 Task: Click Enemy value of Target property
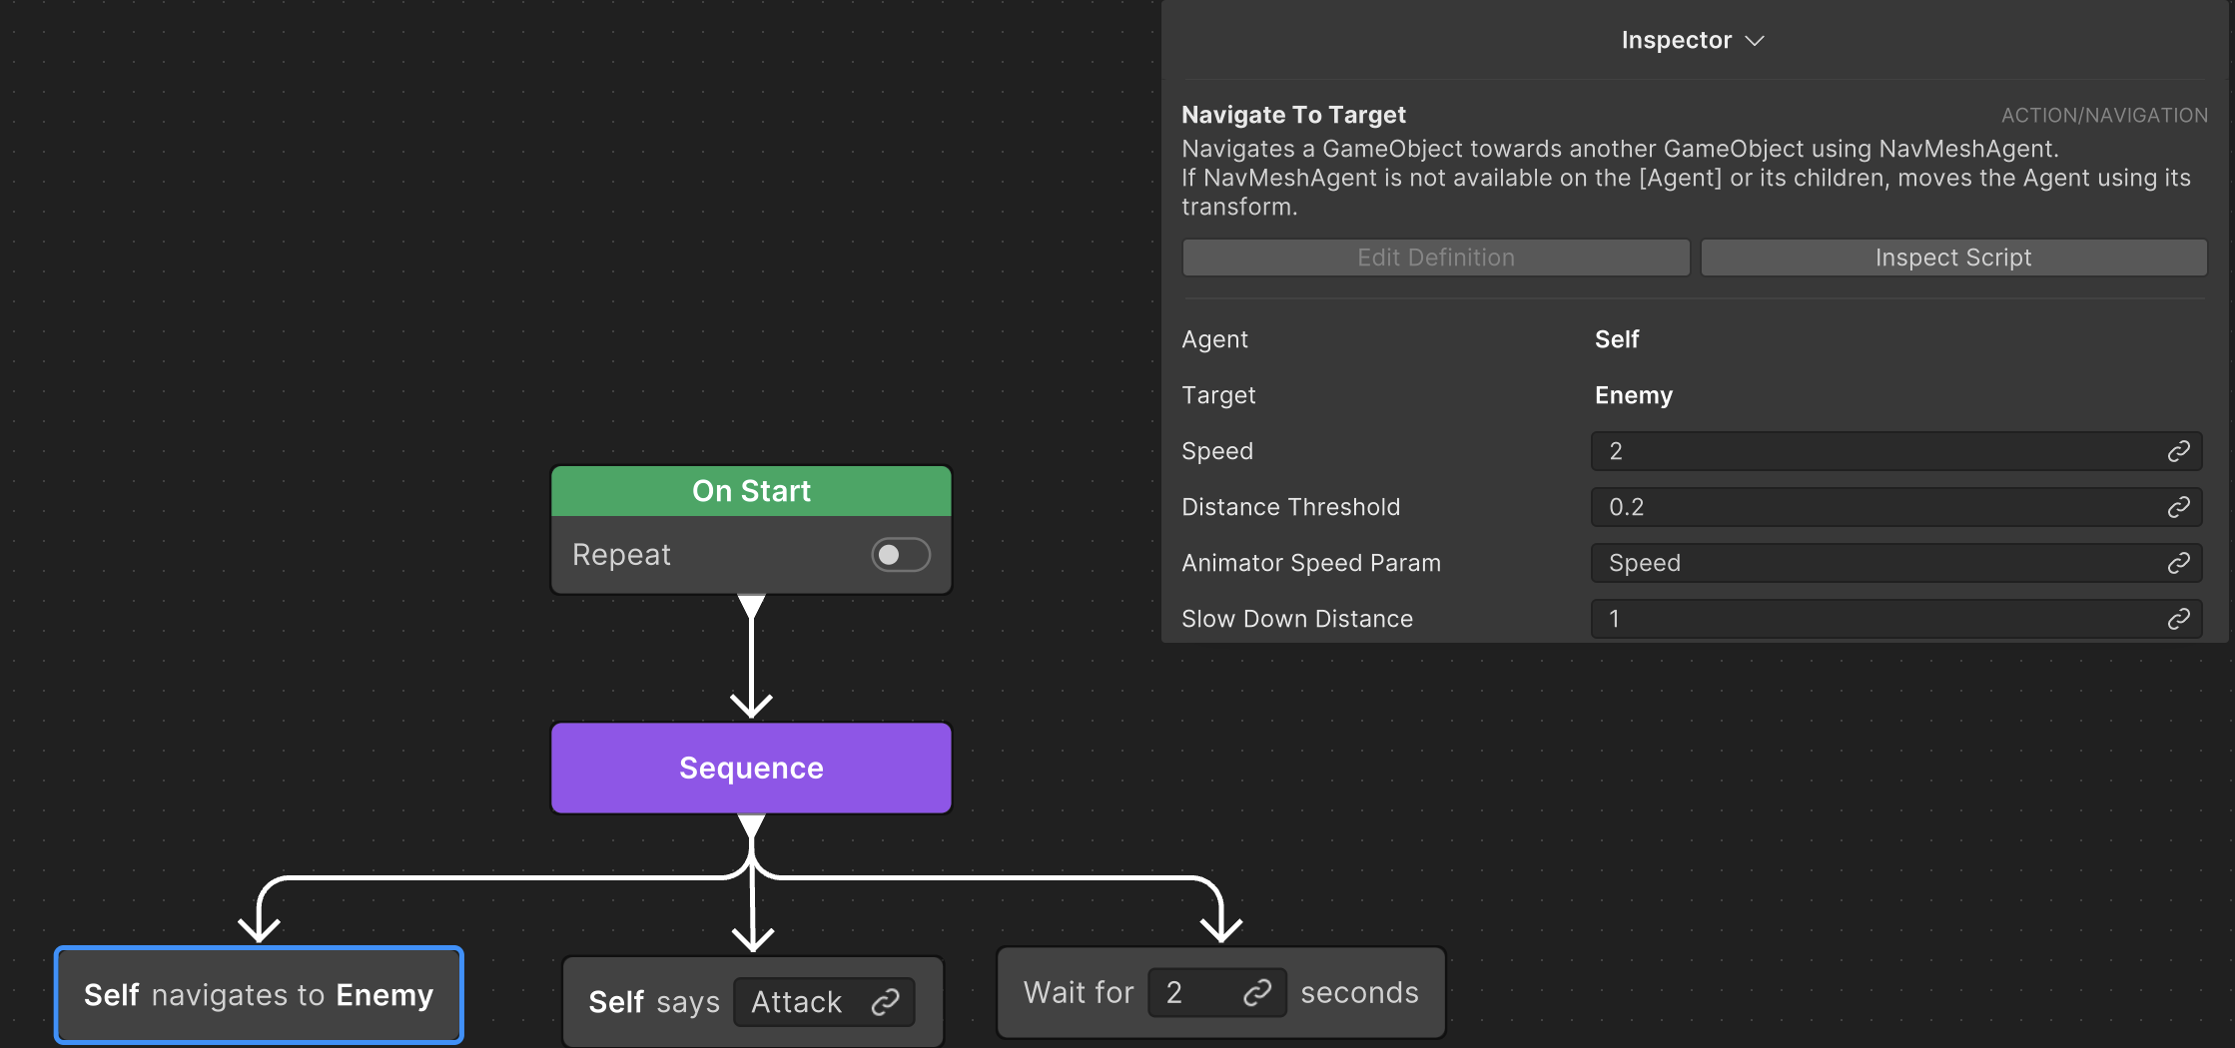point(1633,395)
